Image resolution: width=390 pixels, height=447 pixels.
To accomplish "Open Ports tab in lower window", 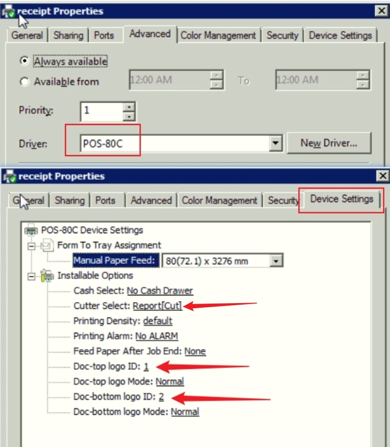I will coord(105,201).
